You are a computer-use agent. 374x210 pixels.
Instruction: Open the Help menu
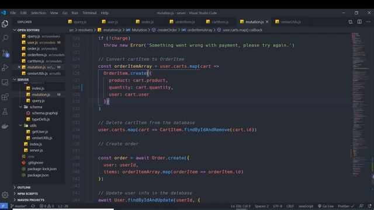pyautogui.click(x=105, y=13)
